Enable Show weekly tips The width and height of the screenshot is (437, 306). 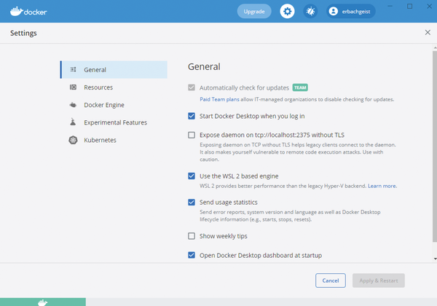[x=192, y=236]
